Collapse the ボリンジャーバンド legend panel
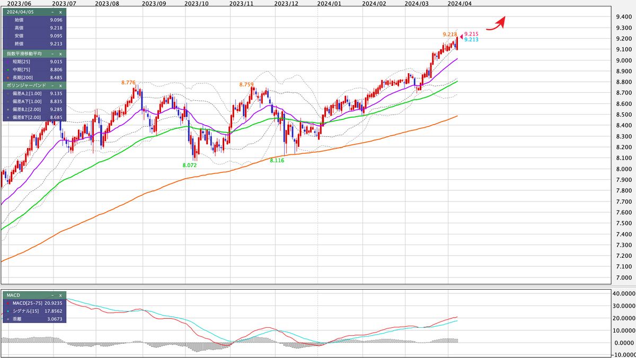 (x=52, y=85)
